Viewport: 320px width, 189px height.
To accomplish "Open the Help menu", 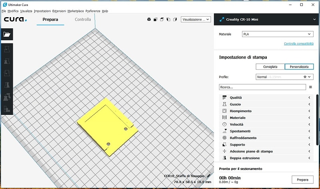I will click(105, 11).
